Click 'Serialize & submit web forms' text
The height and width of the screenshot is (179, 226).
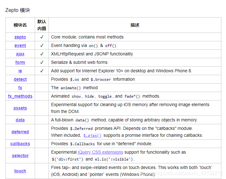(x=79, y=62)
